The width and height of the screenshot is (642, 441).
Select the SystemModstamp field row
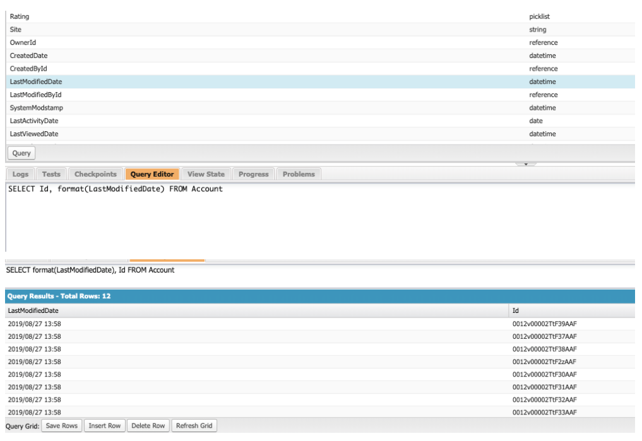click(321, 108)
